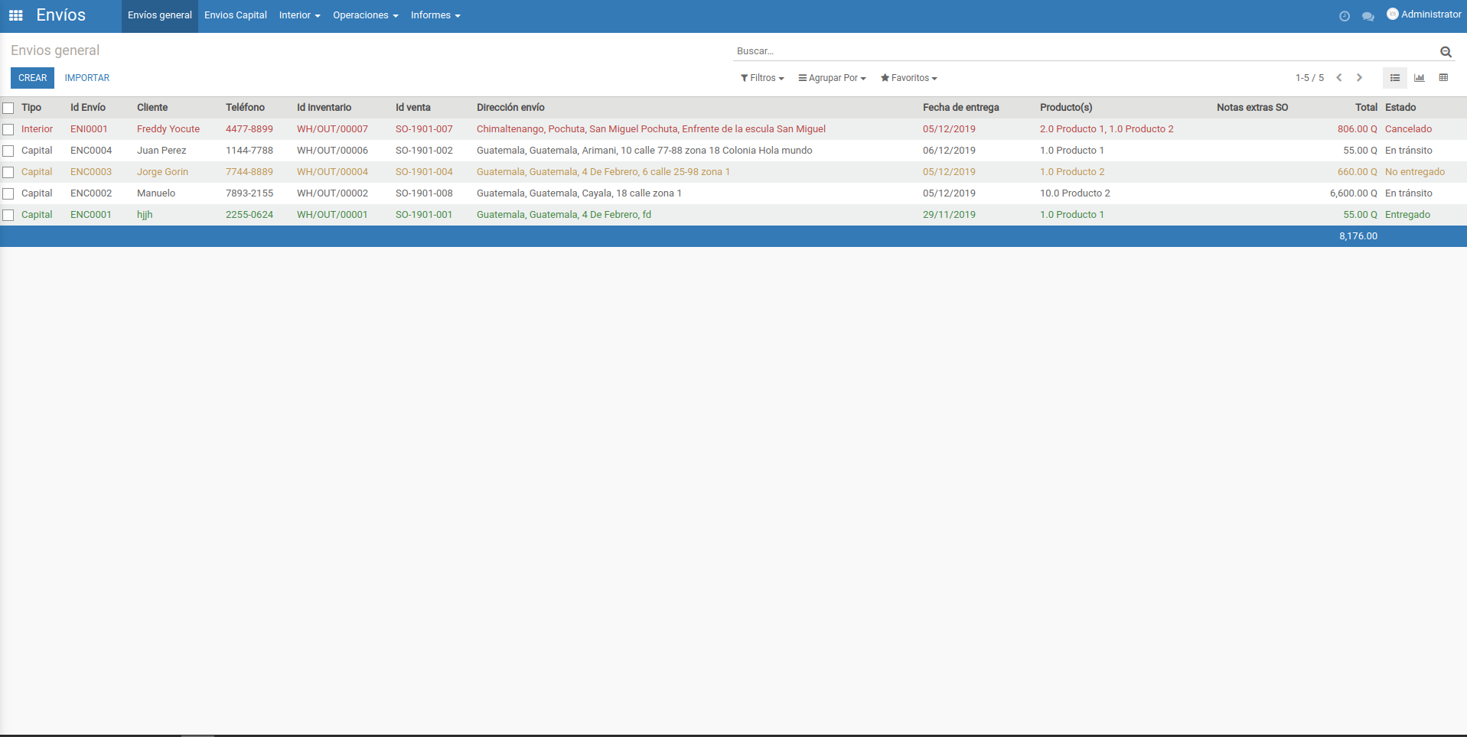Sort by Id inventario column header
The width and height of the screenshot is (1467, 737).
[324, 108]
